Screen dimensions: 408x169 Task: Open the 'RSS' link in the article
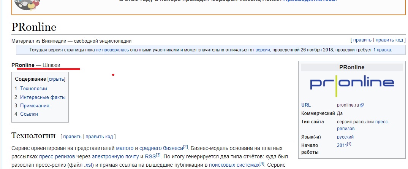coord(150,157)
